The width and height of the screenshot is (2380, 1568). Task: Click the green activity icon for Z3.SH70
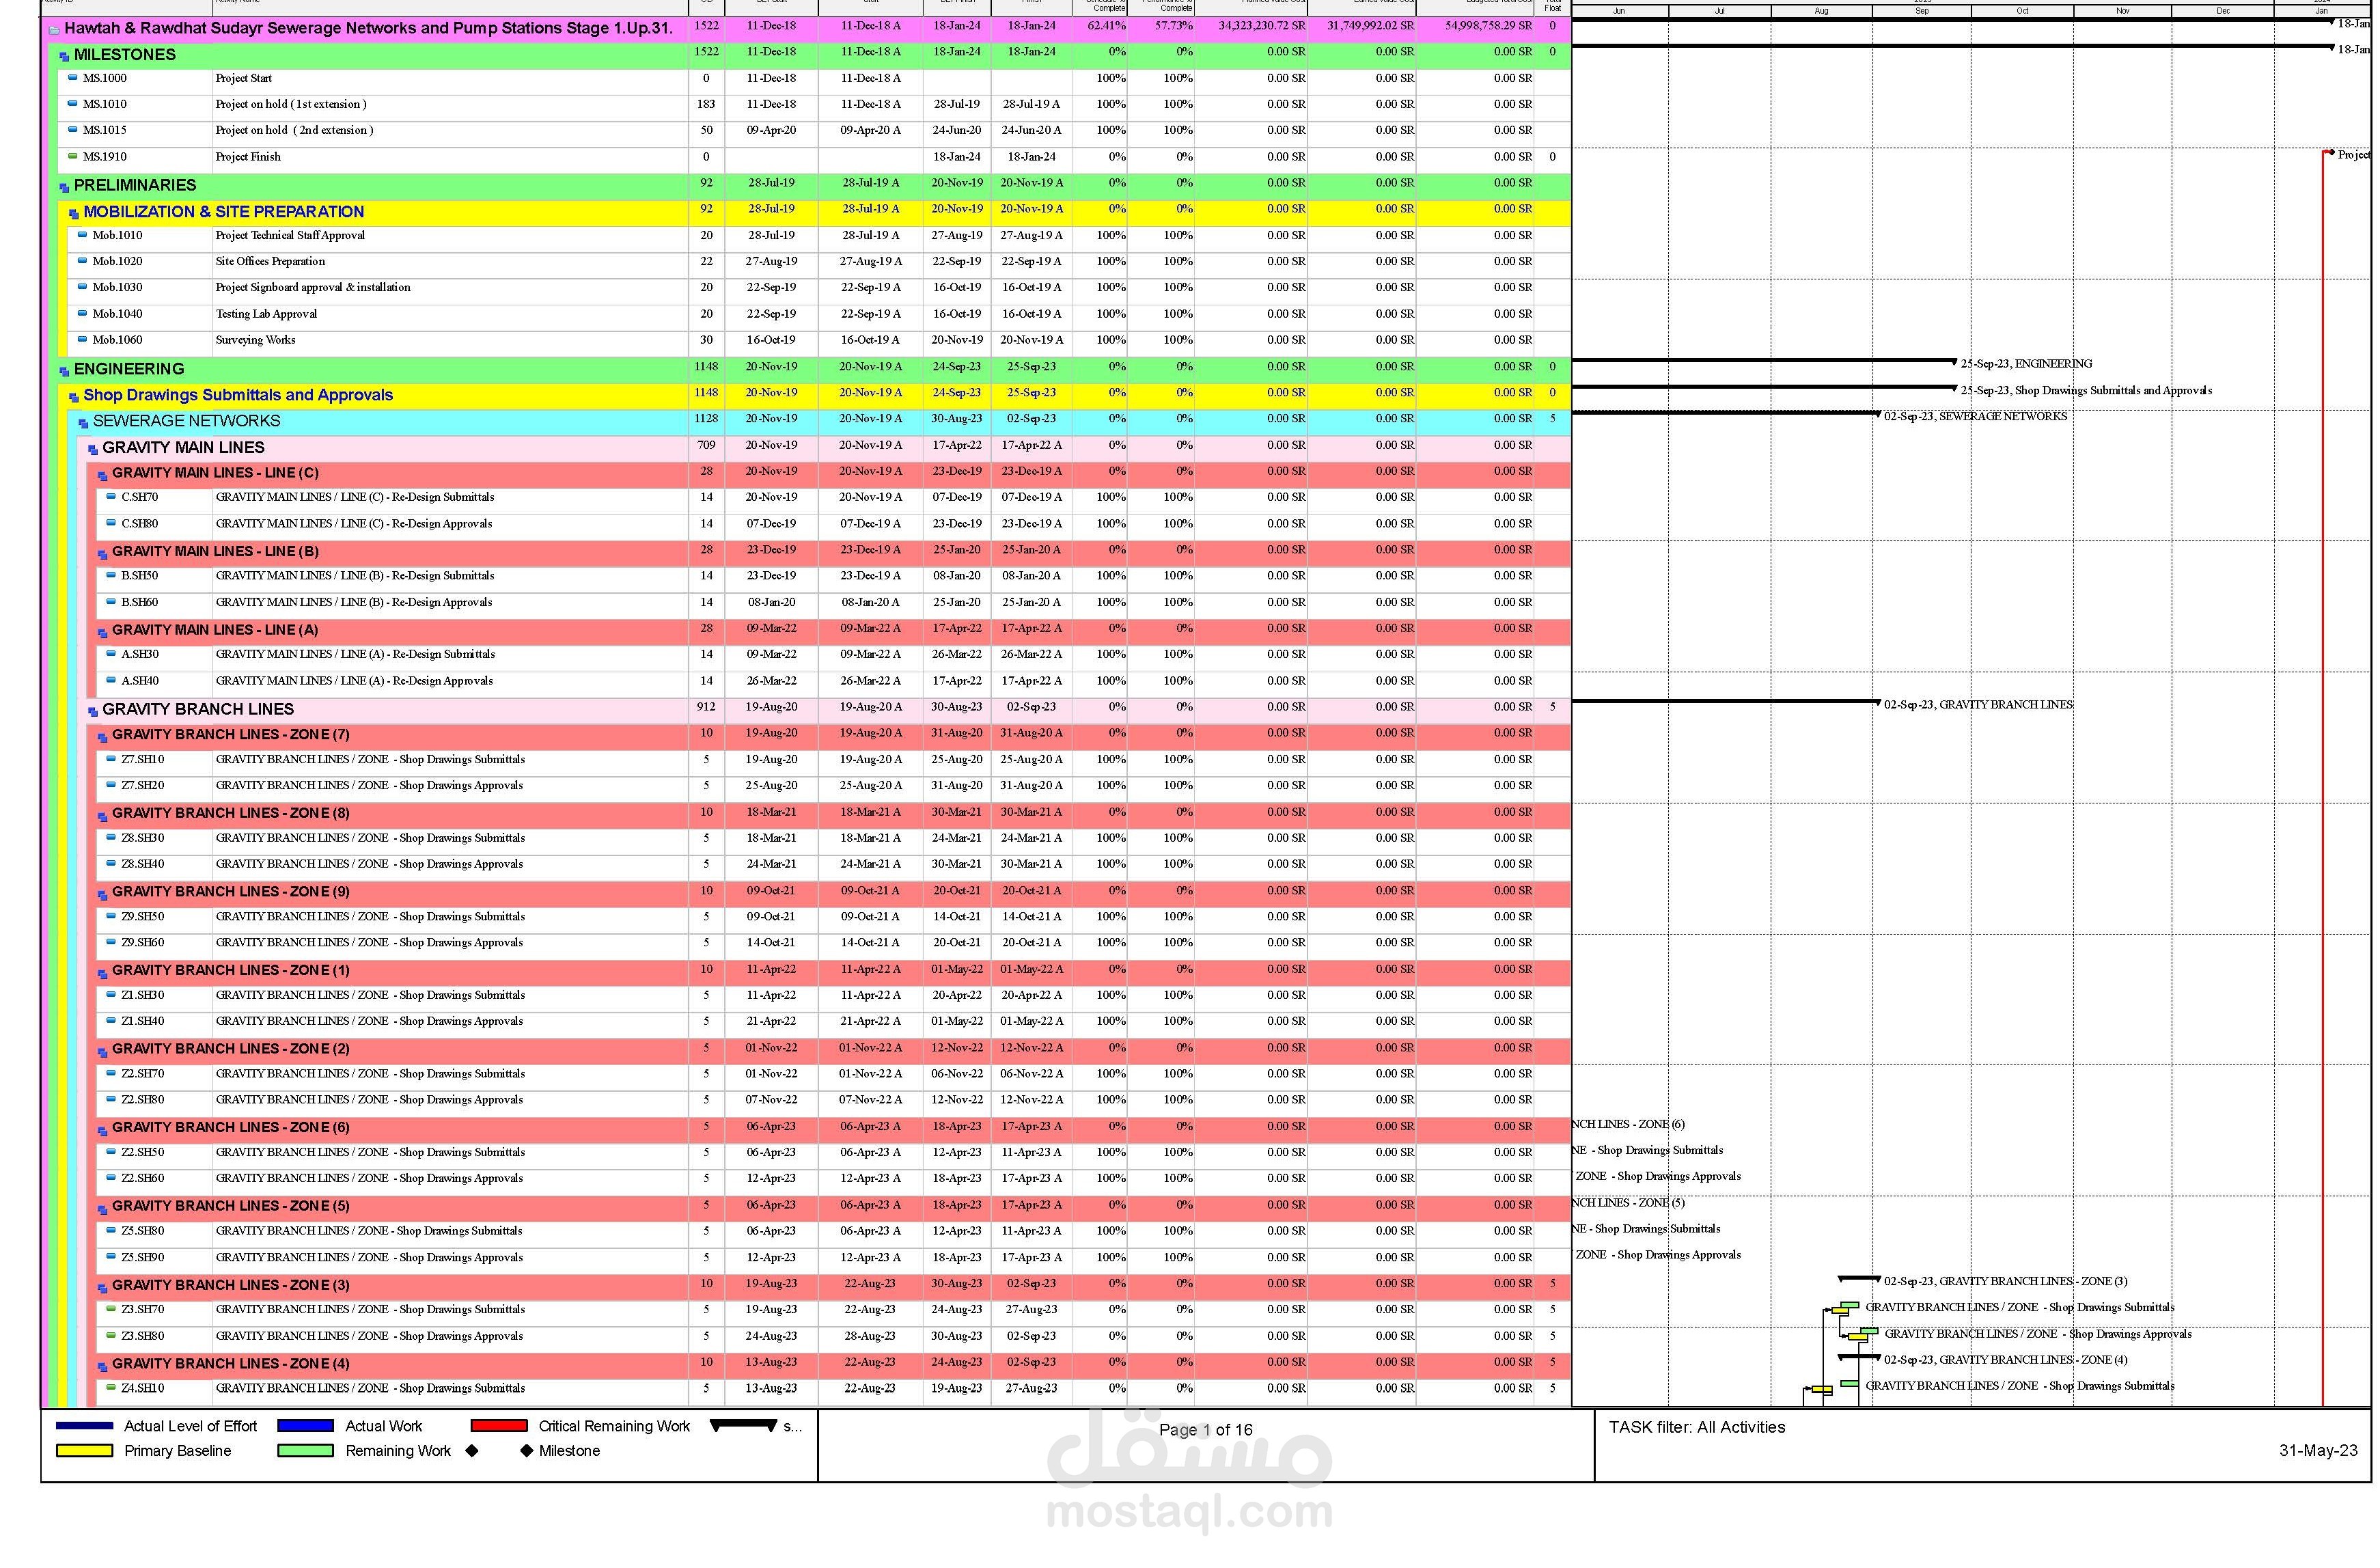pos(111,1309)
